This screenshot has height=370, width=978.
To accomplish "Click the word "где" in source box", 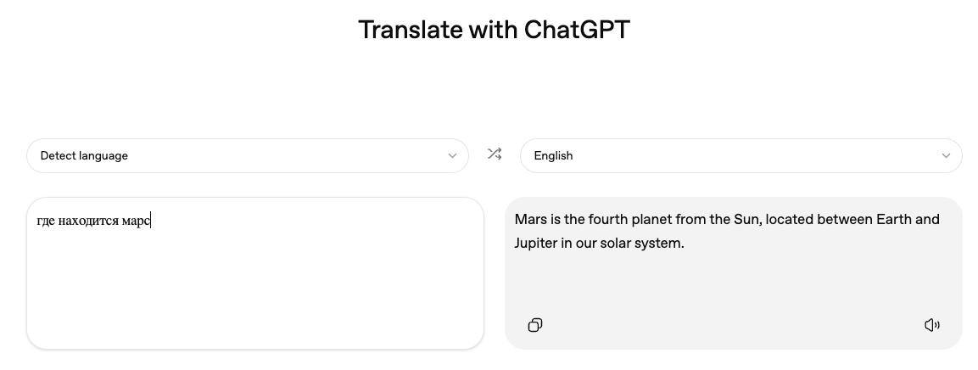I will (x=46, y=221).
